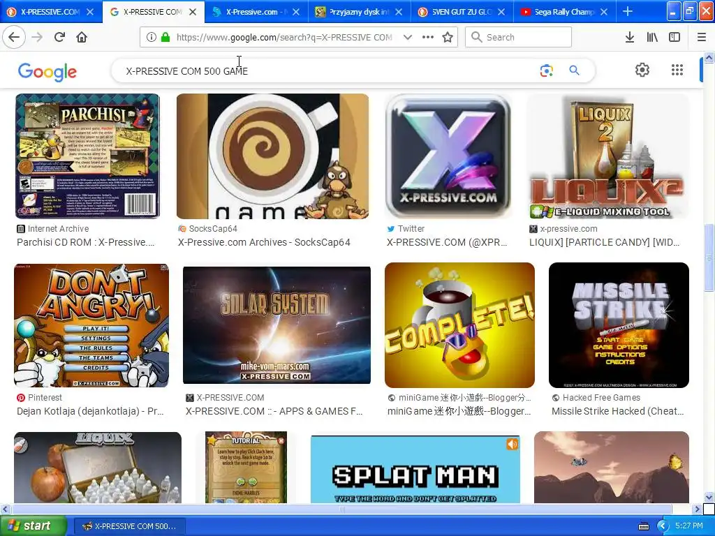The image size is (715, 536).
Task: Click the forward navigation arrow
Action: pos(37,37)
